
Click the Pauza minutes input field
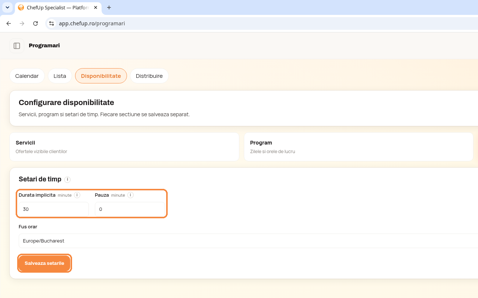(x=130, y=209)
